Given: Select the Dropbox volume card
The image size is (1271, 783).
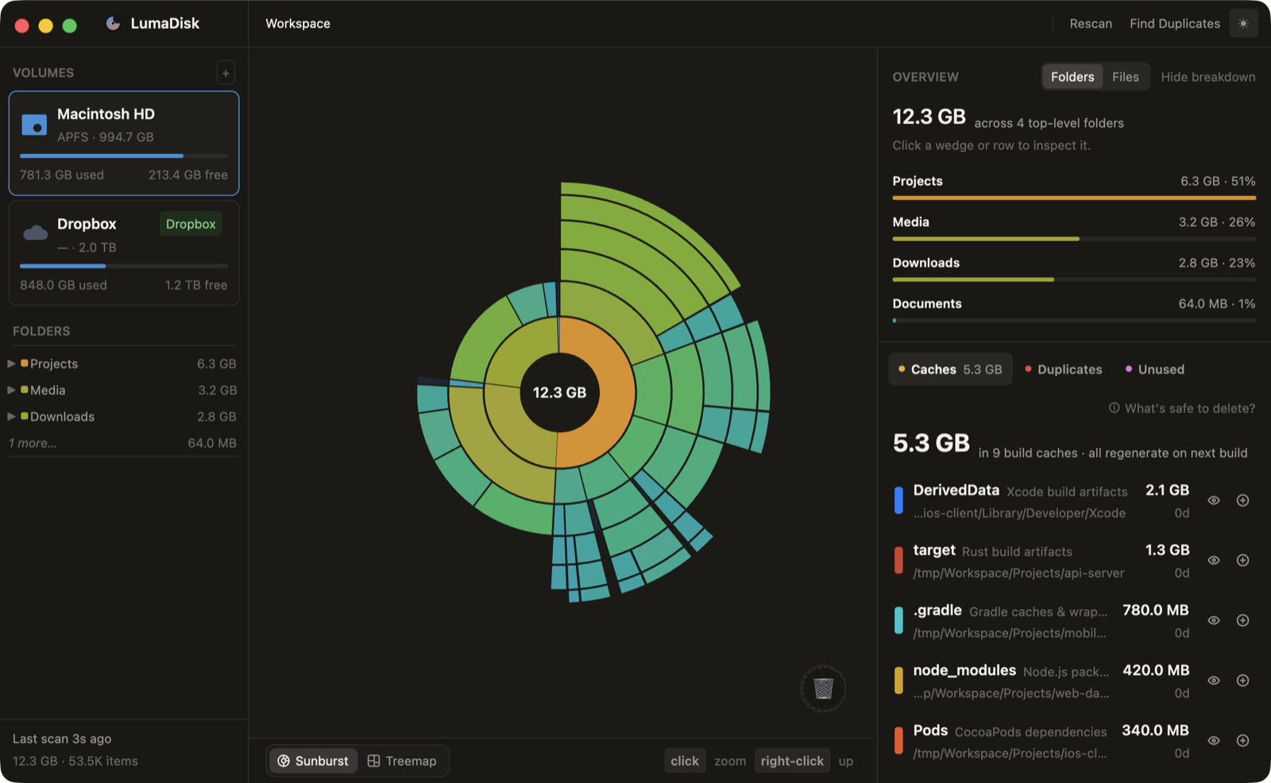Looking at the screenshot, I should click(x=124, y=253).
